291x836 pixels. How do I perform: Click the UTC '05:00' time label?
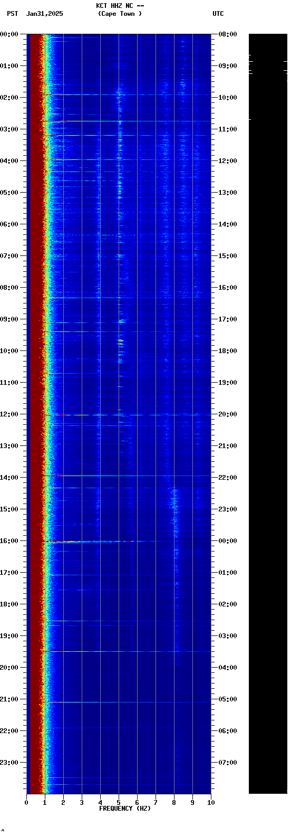pyautogui.click(x=228, y=699)
